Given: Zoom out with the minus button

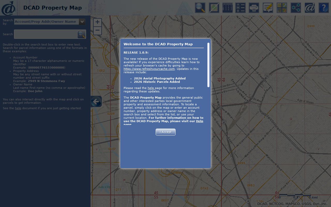Looking at the screenshot, I should (x=97, y=31).
